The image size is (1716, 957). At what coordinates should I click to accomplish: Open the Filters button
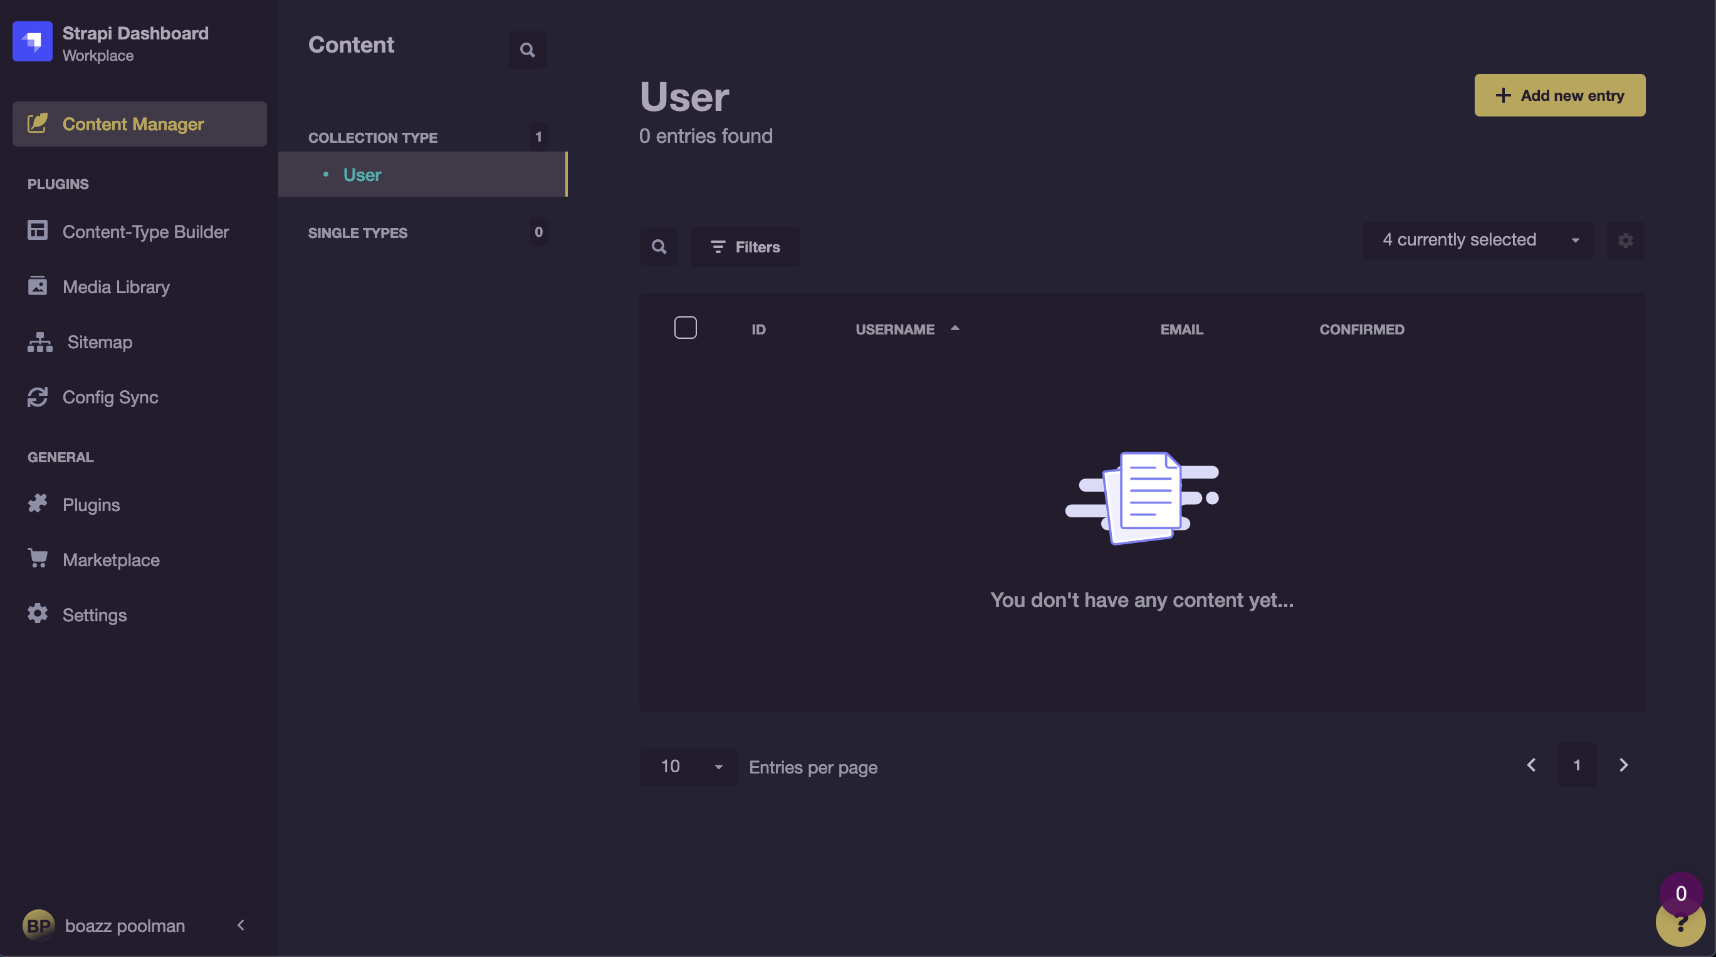[745, 247]
